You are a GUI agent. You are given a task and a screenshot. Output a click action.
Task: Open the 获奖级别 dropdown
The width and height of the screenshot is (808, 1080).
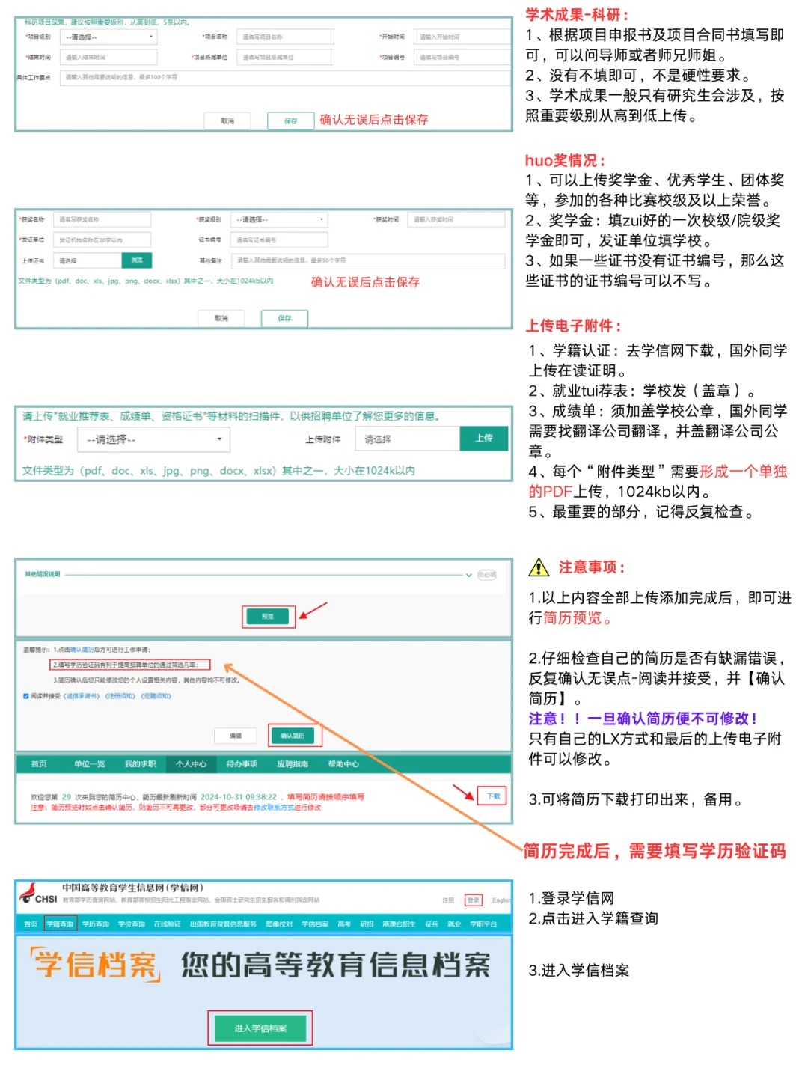click(x=279, y=219)
